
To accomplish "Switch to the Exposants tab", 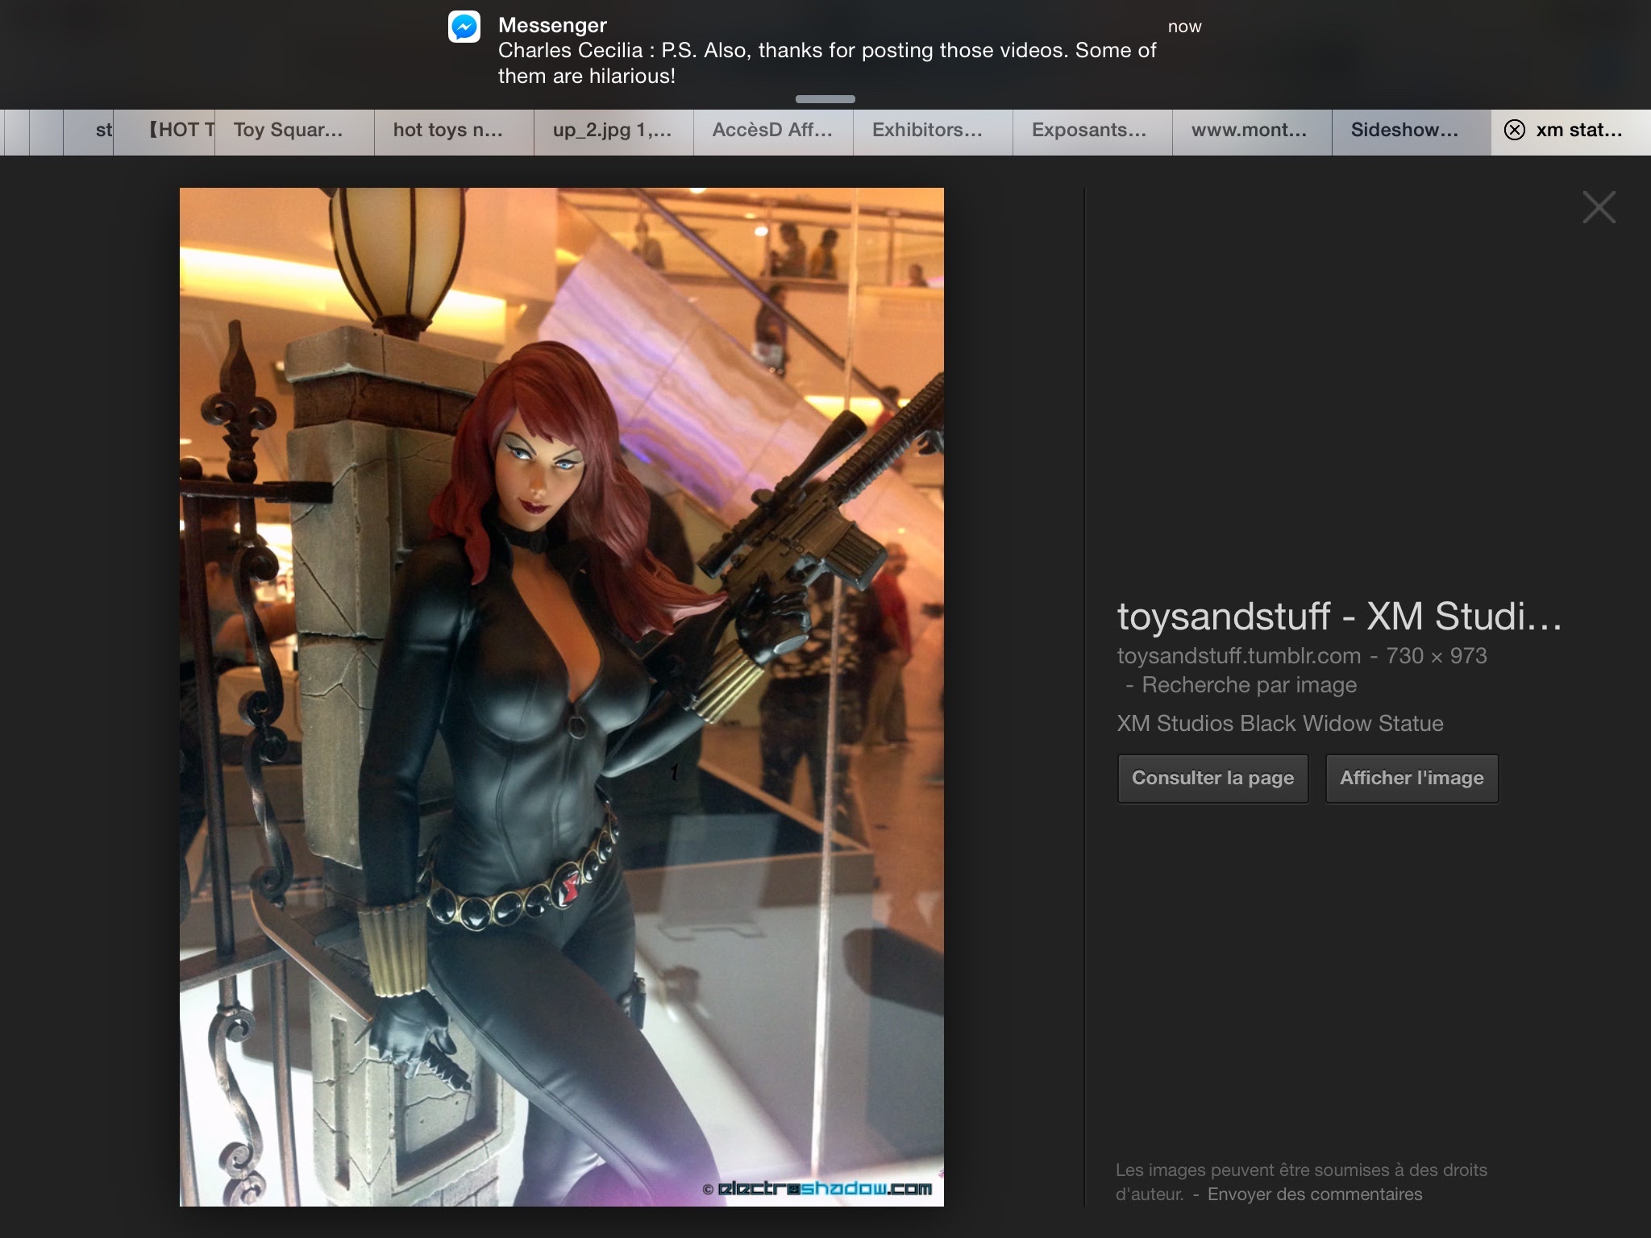I will (1092, 131).
